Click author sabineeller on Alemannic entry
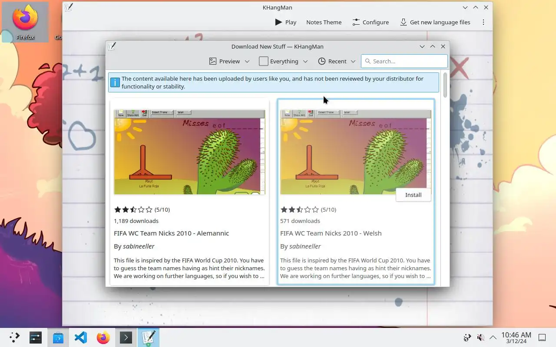The width and height of the screenshot is (556, 347). tap(139, 246)
